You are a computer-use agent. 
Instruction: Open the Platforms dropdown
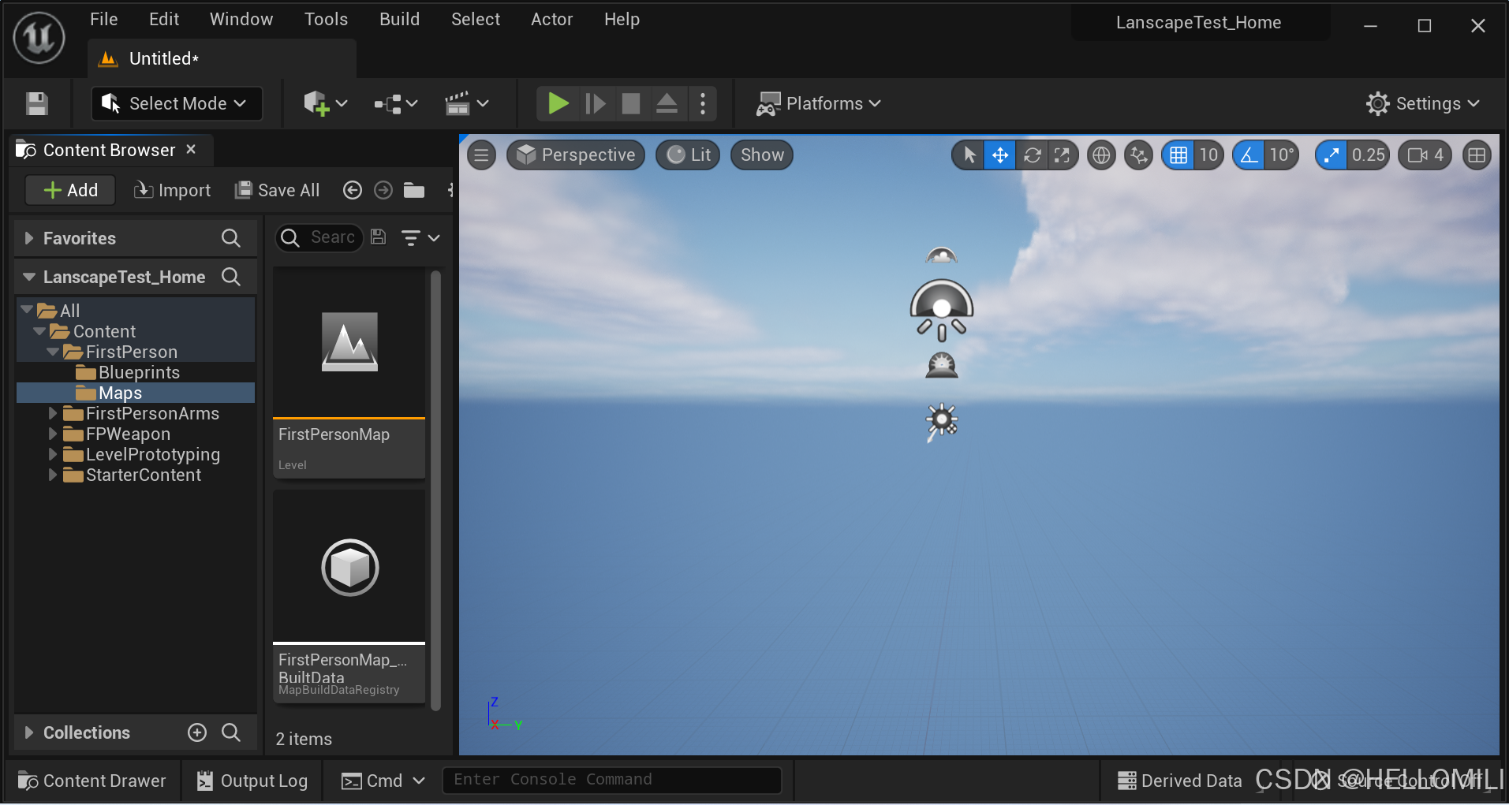point(819,103)
